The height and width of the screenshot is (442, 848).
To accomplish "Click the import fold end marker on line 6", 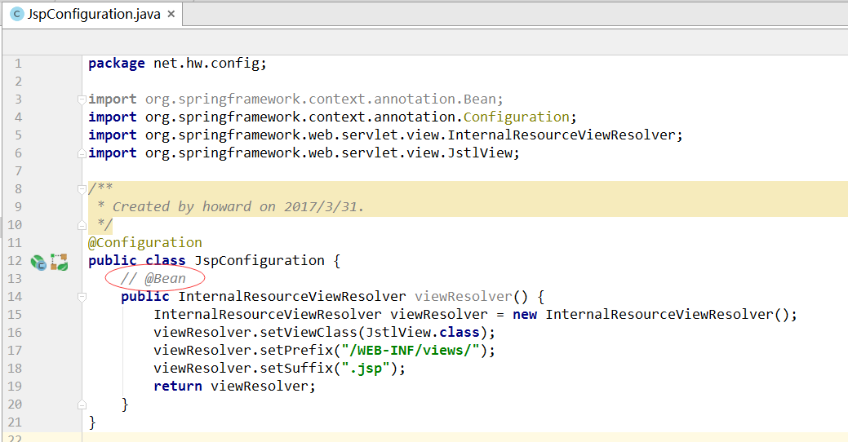I will click(82, 153).
